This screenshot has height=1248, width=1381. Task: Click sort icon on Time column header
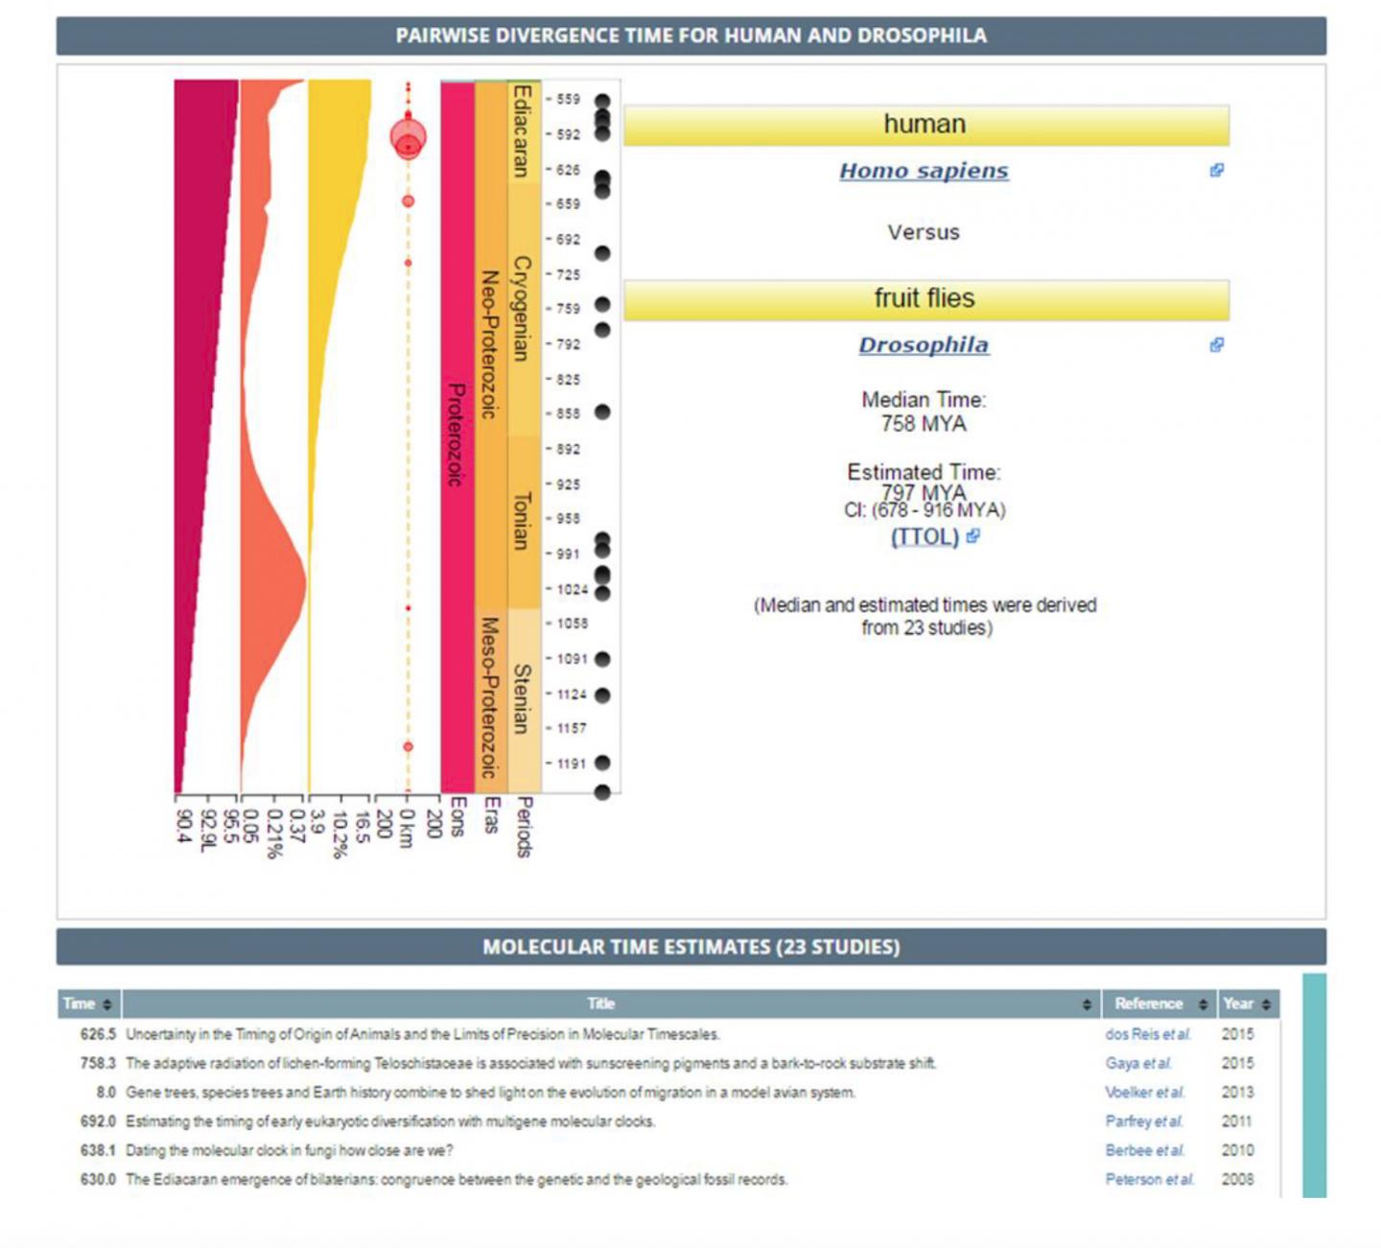coord(106,1003)
